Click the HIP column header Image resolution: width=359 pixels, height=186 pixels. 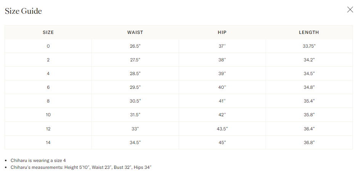[222, 32]
